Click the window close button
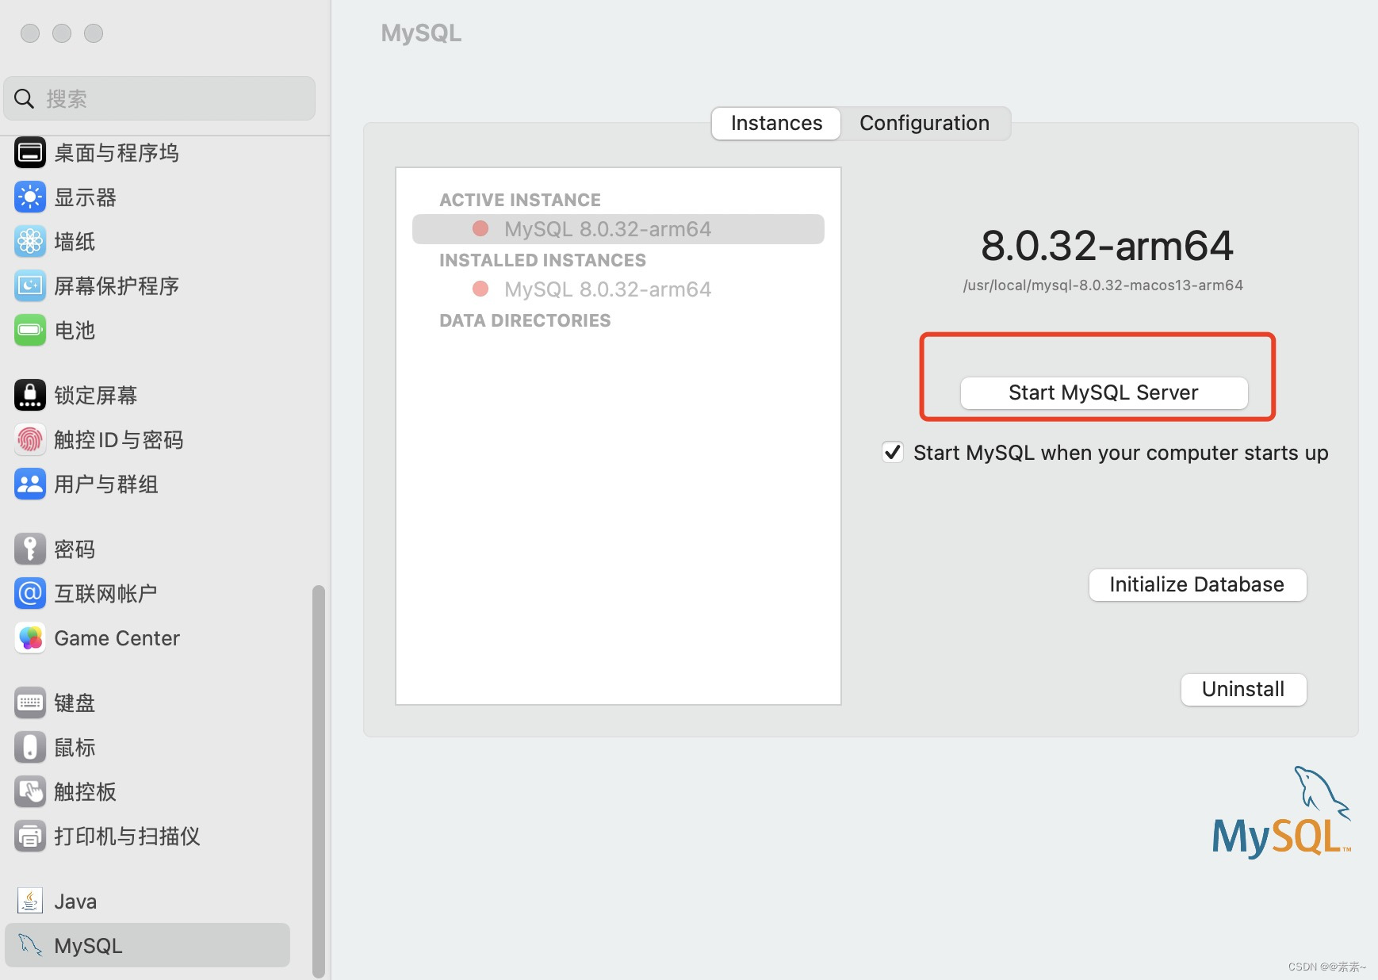1378x980 pixels. (x=30, y=33)
